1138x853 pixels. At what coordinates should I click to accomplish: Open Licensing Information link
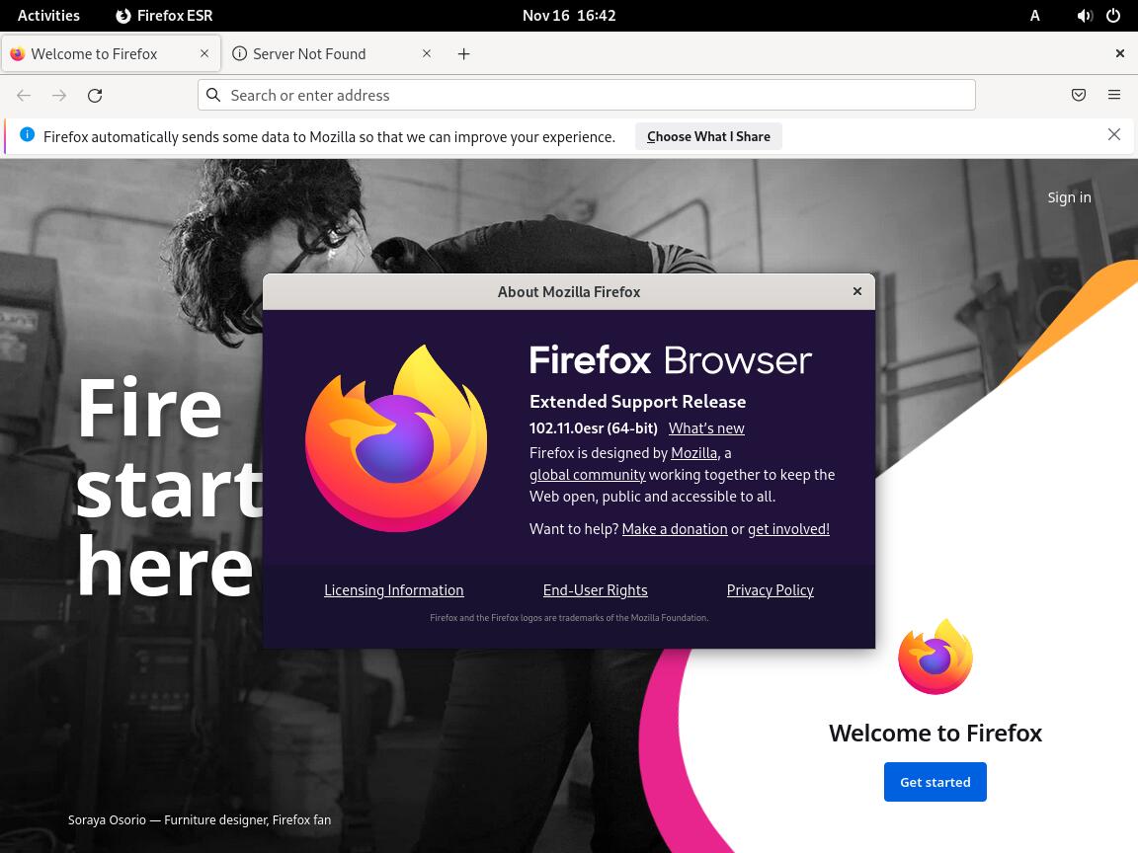tap(393, 590)
